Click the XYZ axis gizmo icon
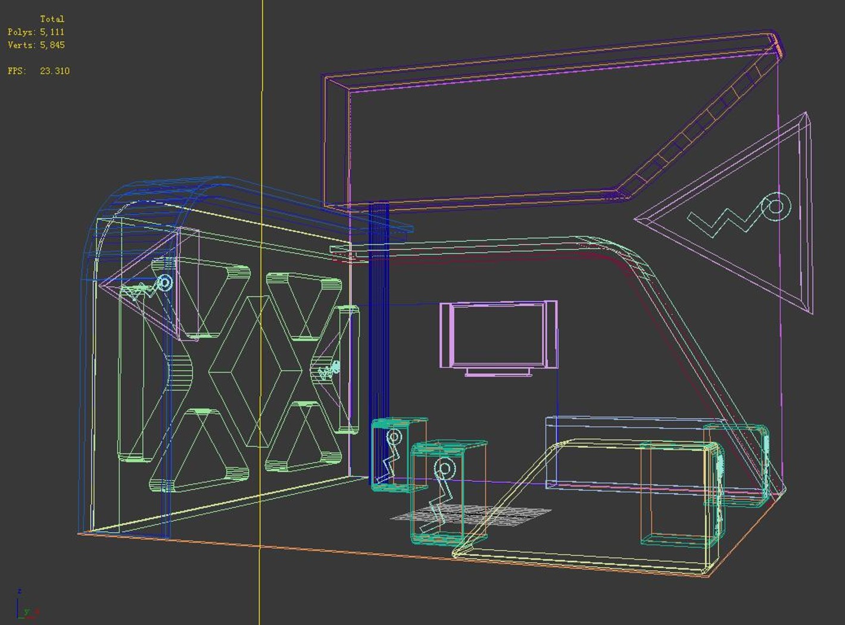The image size is (845, 625). (x=27, y=604)
